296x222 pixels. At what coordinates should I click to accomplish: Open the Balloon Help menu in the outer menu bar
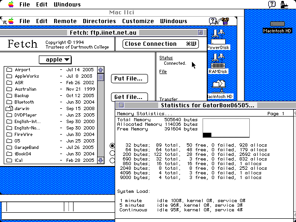[x=272, y=4]
